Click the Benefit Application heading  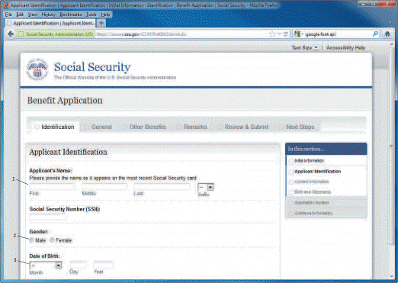pos(65,101)
